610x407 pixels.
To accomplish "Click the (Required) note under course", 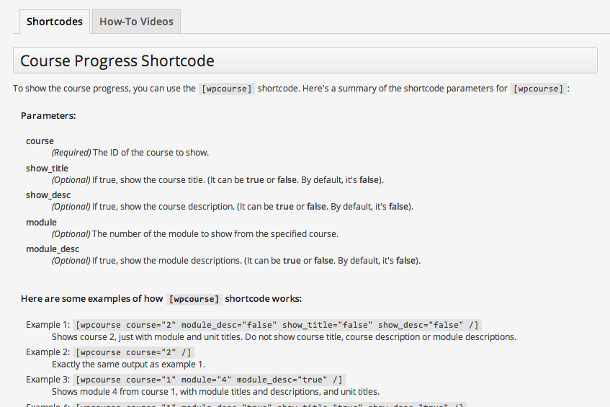I will tap(71, 153).
